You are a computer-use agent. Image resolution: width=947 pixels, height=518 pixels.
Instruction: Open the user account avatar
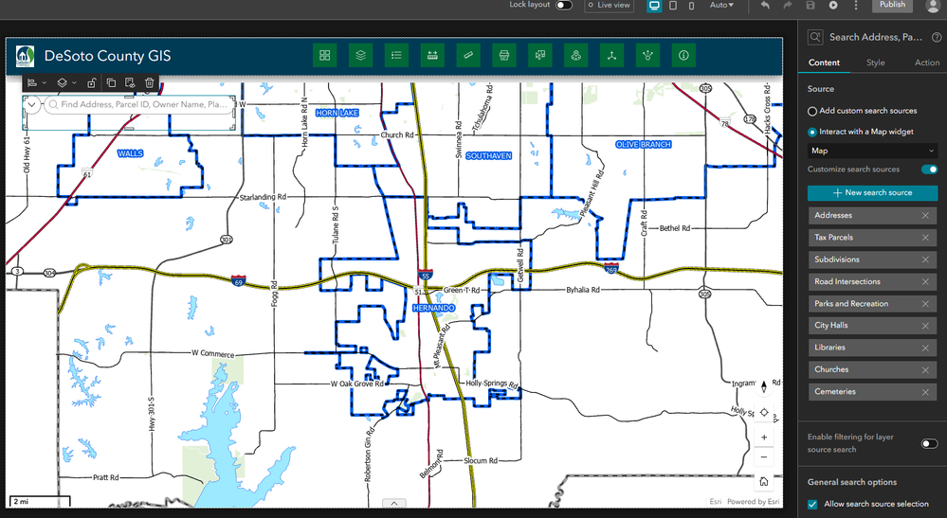[933, 6]
